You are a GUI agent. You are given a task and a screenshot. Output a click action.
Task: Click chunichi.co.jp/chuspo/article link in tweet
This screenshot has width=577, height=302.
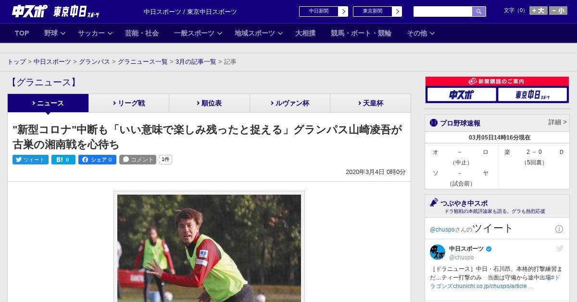tap(493, 286)
